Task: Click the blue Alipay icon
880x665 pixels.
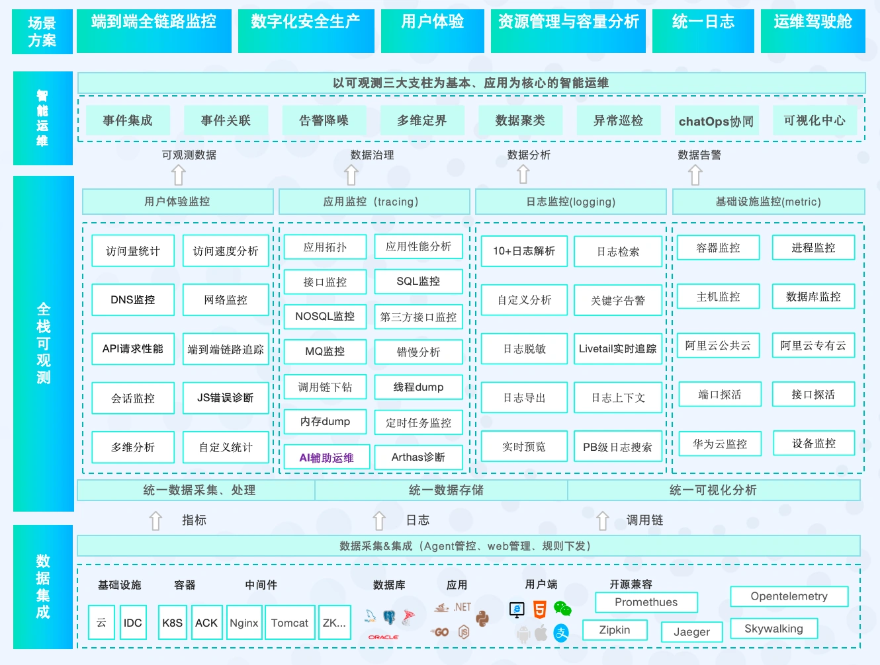Action: coord(561,633)
